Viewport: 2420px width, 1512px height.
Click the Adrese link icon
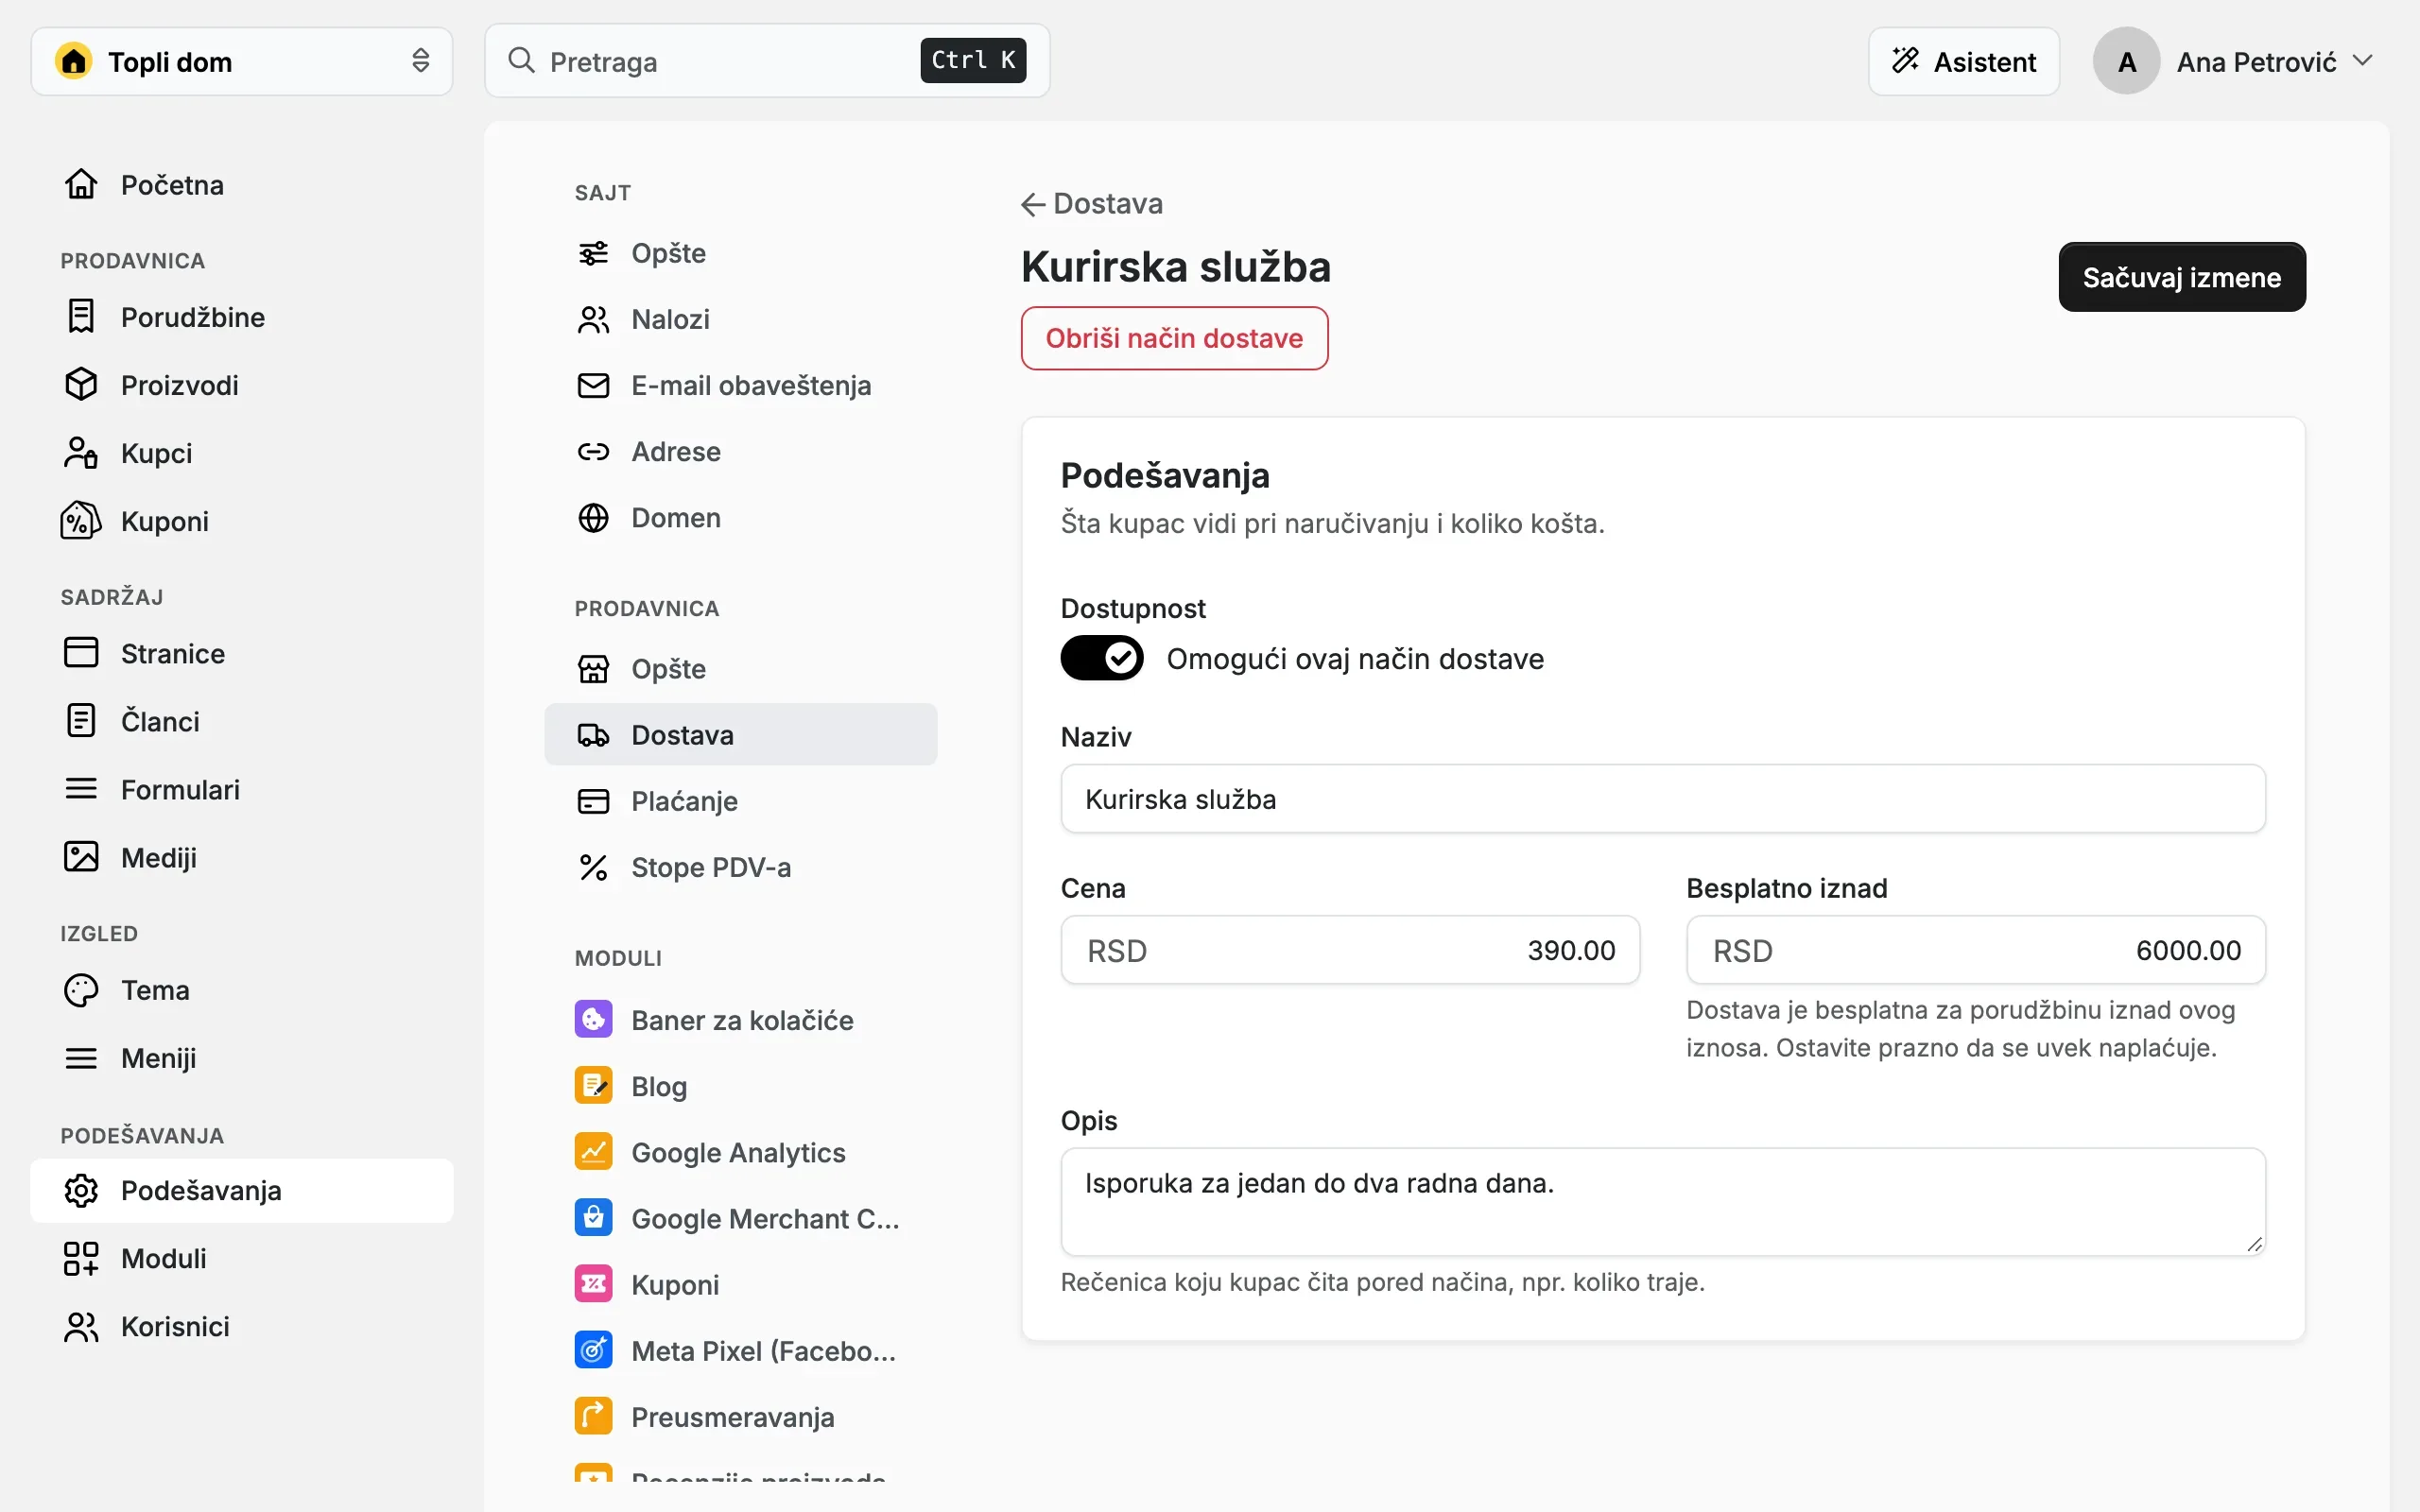(593, 451)
